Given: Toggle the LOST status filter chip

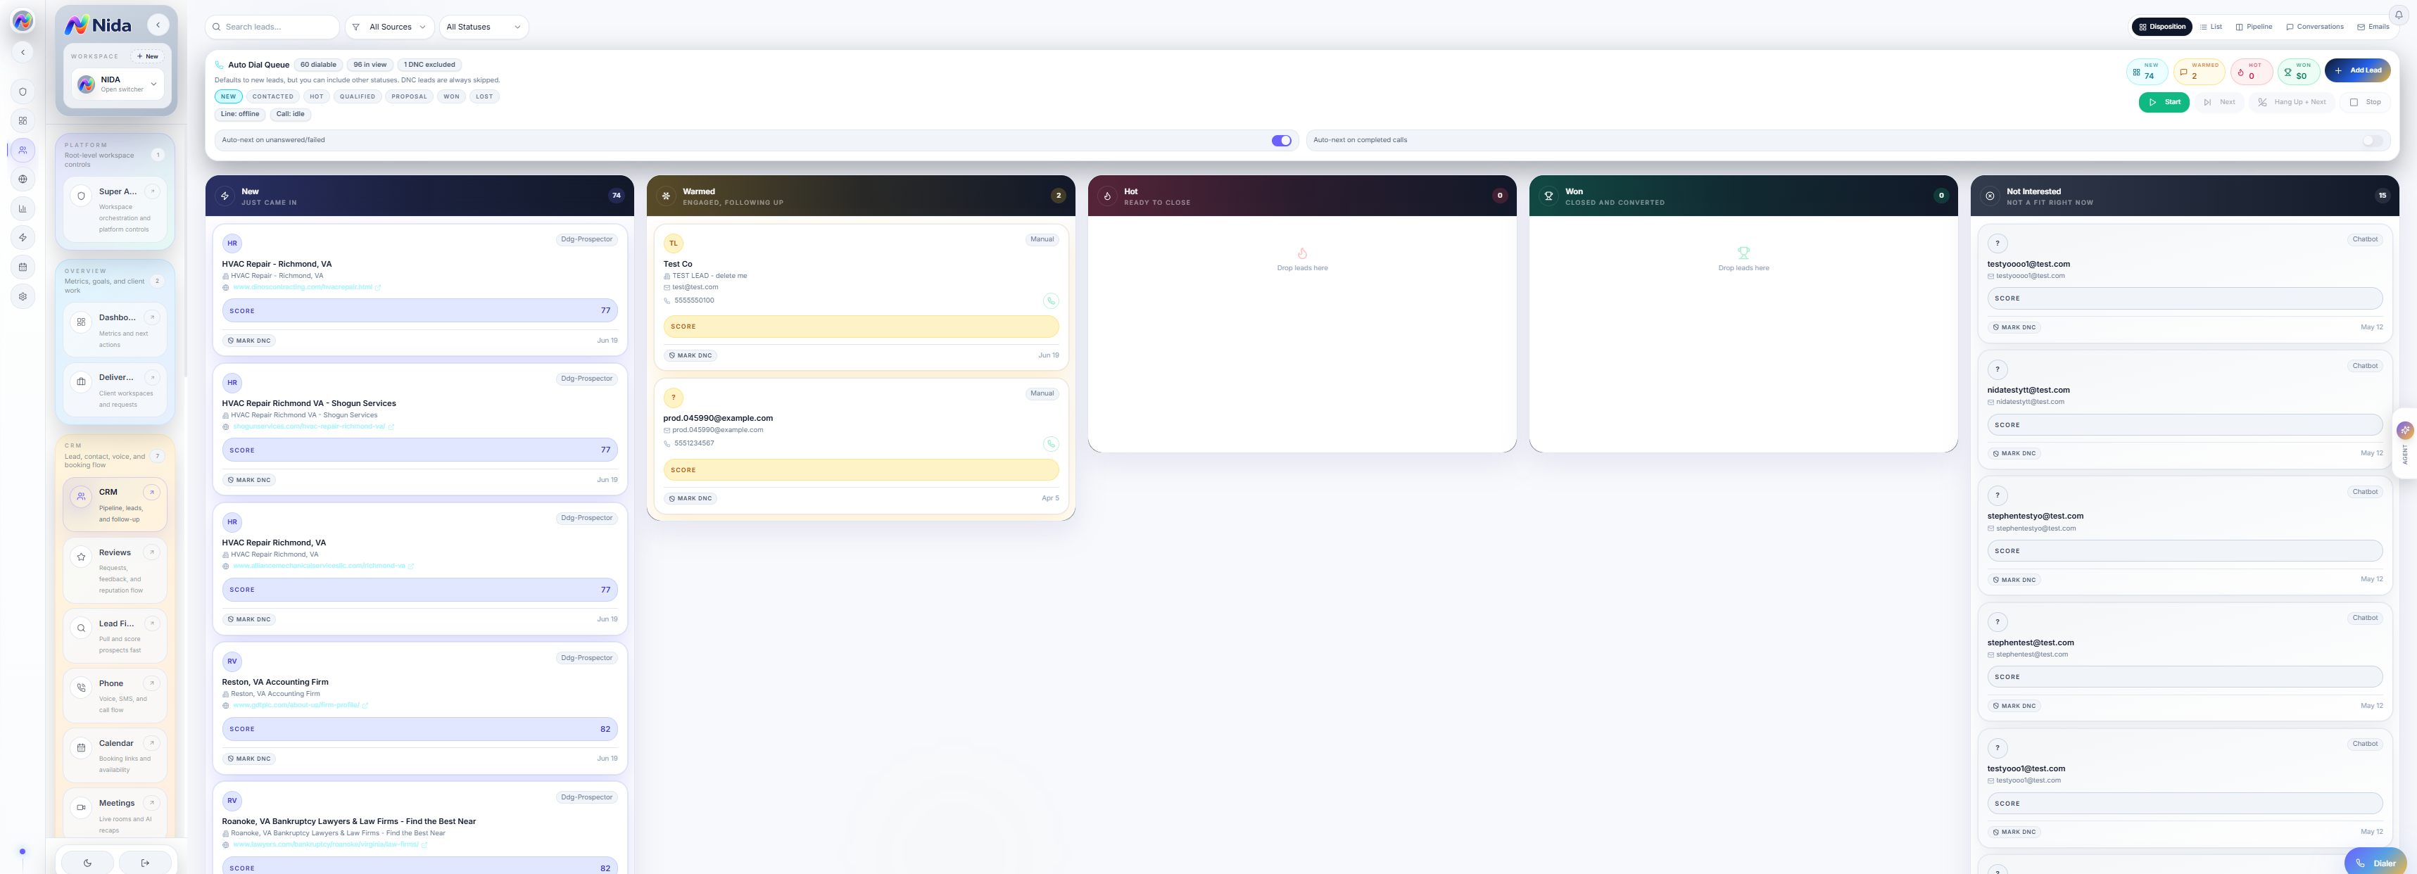Looking at the screenshot, I should tap(484, 96).
